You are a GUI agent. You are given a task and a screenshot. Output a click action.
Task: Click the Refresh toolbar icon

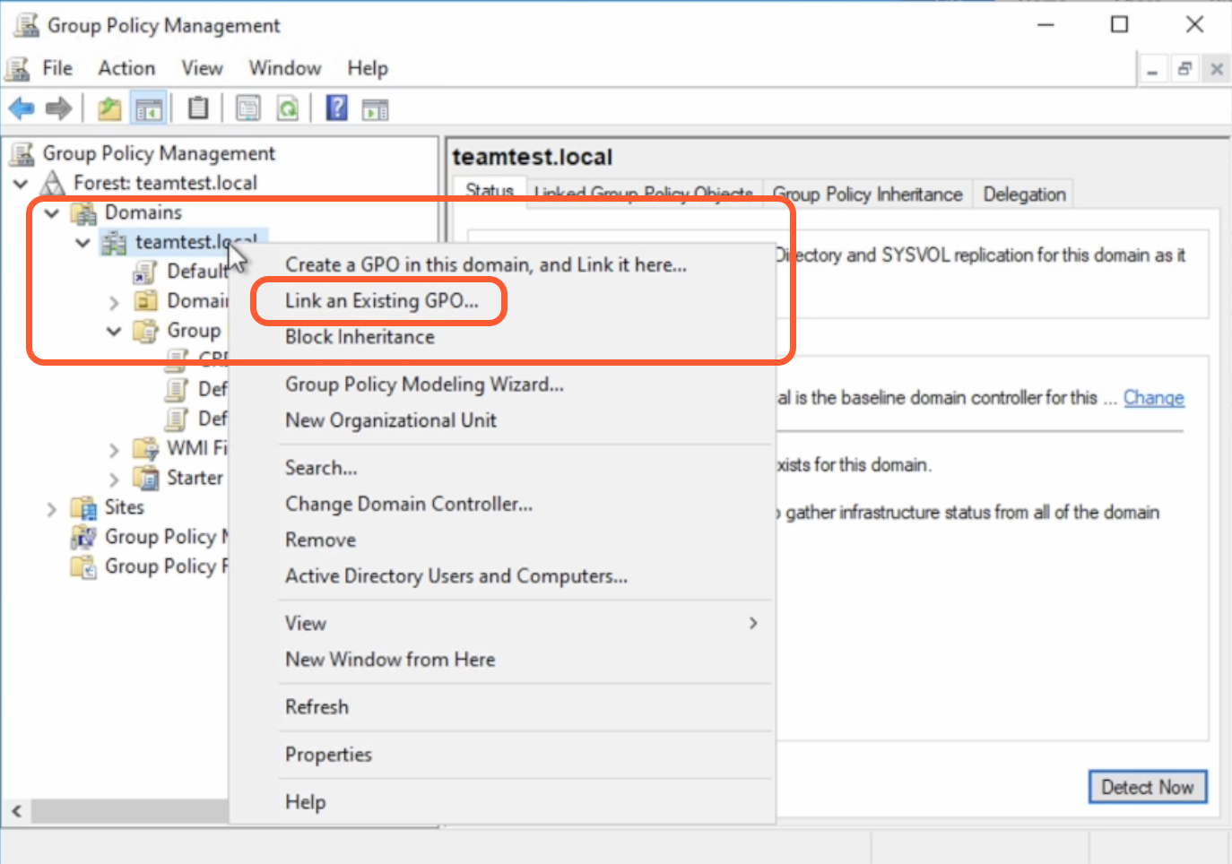(x=288, y=109)
